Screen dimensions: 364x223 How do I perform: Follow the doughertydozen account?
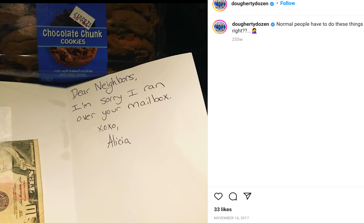coord(287,3)
